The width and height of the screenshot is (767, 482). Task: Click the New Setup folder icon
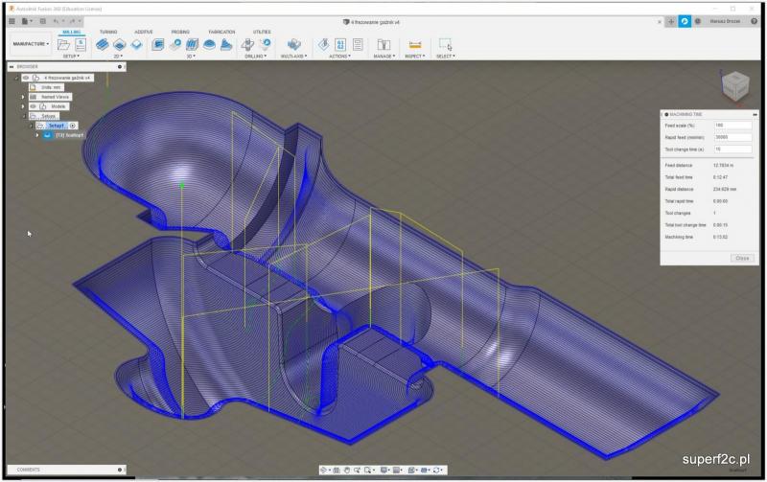point(63,44)
